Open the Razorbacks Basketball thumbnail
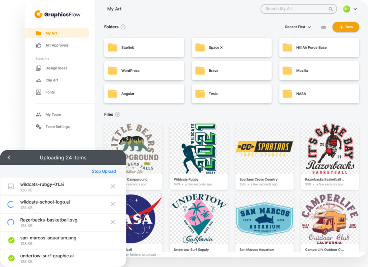 [x=330, y=149]
